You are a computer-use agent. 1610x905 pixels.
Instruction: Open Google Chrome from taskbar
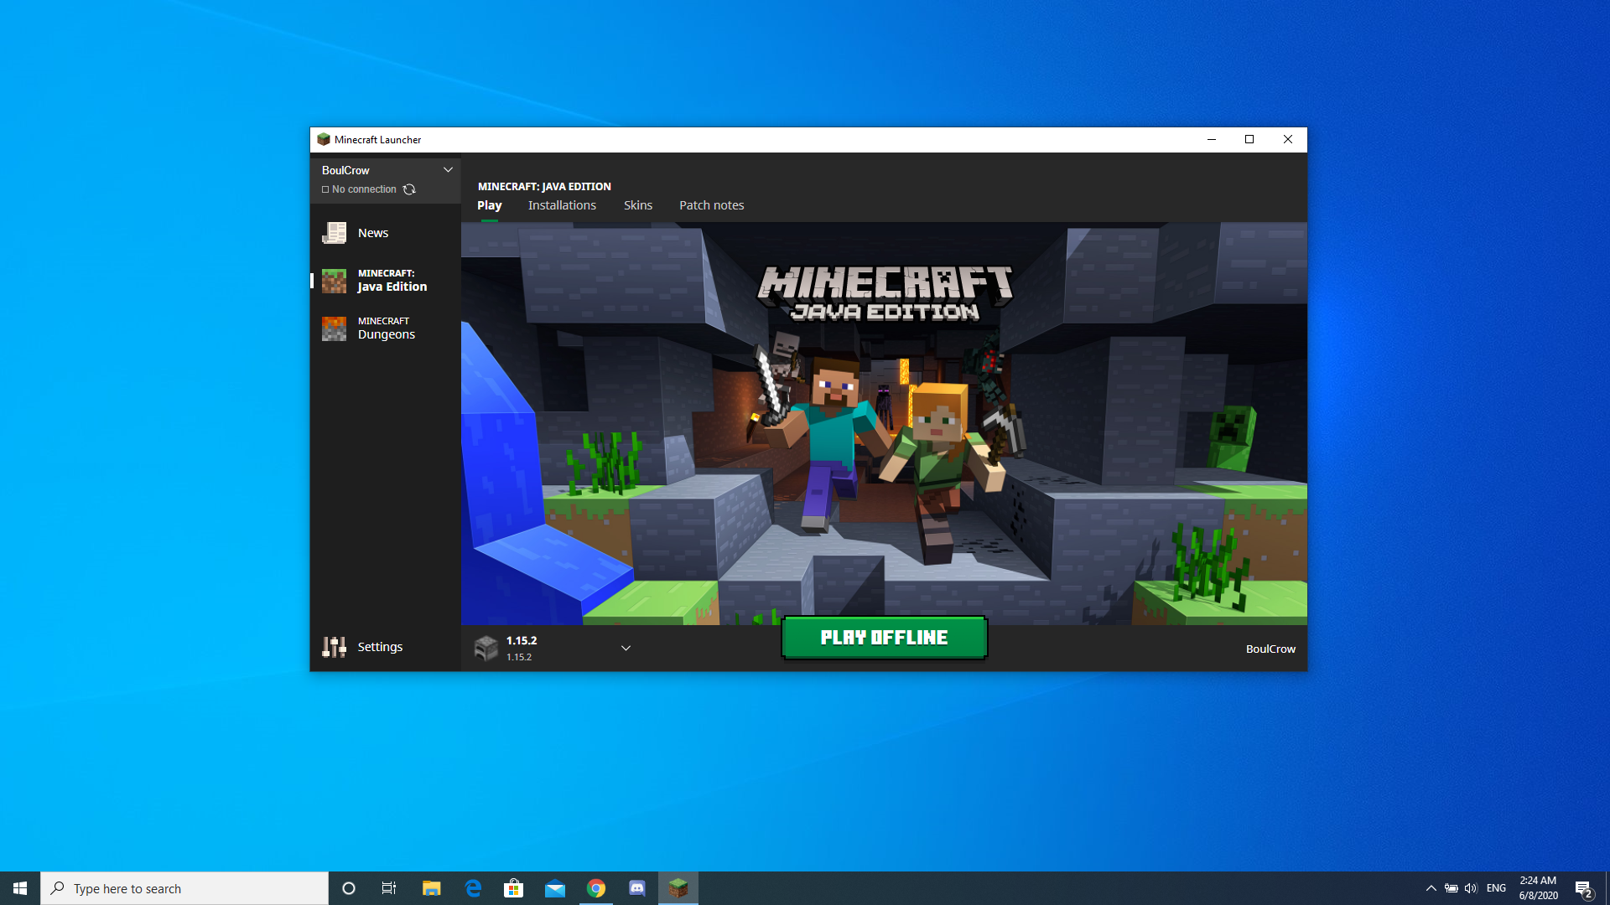pos(596,888)
